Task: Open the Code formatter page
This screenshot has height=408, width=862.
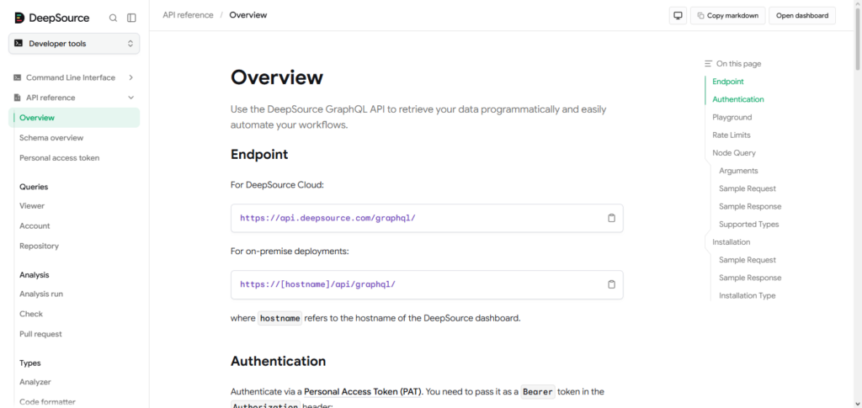Action: [x=47, y=402]
